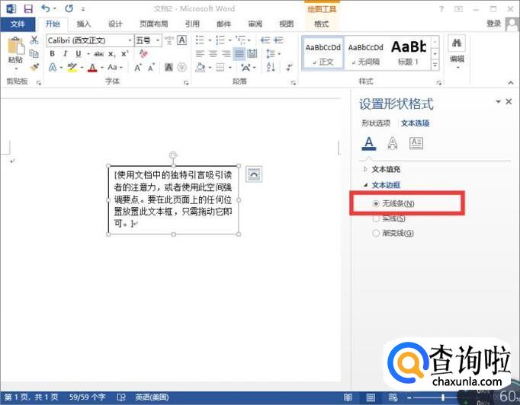
Task: Click the text highlight color button
Action: click(72, 68)
